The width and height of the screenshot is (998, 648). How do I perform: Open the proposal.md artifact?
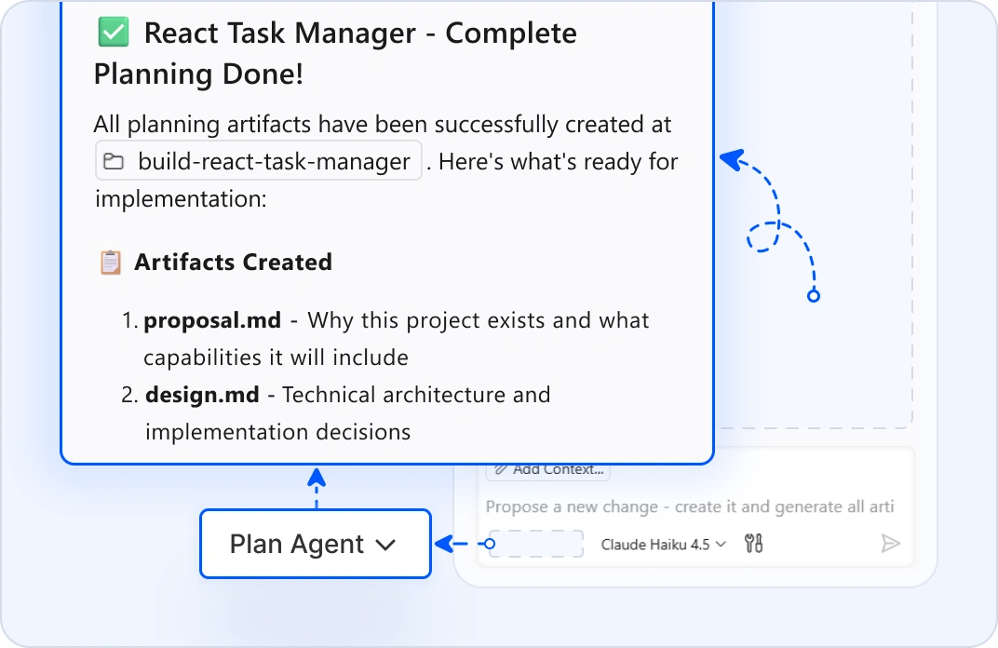click(212, 321)
